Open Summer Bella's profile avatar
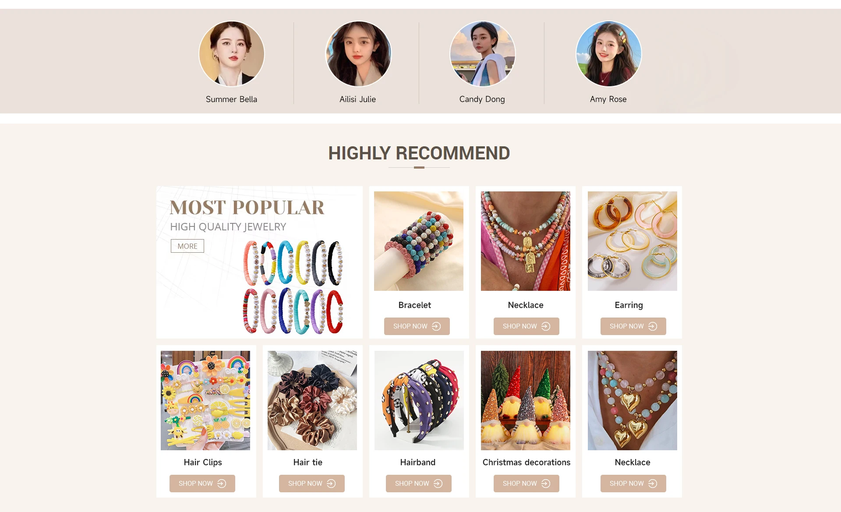841x512 pixels. tap(232, 54)
